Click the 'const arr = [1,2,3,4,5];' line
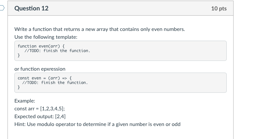The width and height of the screenshot is (261, 139). pos(40,109)
